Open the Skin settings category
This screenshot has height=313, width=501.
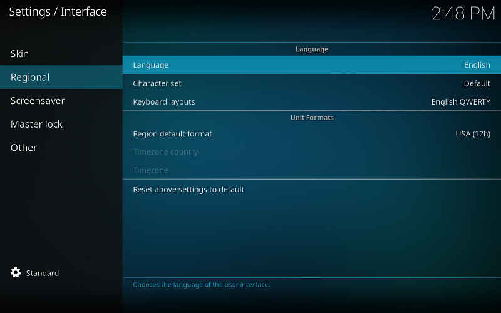61,54
